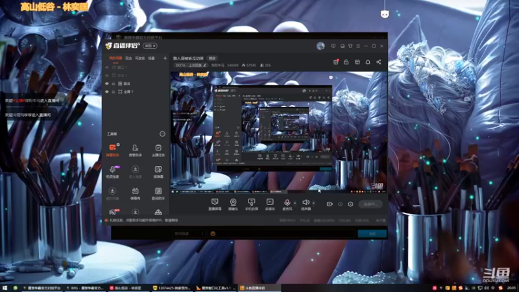Open the settings gear beside the record icon
Screen dimensions: 519x292
[350, 204]
